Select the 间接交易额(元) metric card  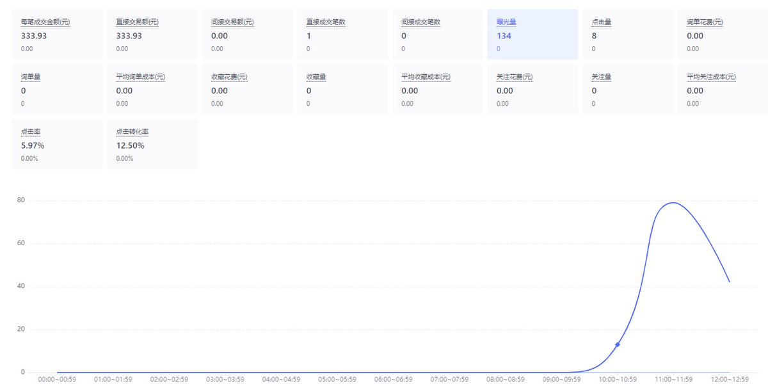point(248,35)
